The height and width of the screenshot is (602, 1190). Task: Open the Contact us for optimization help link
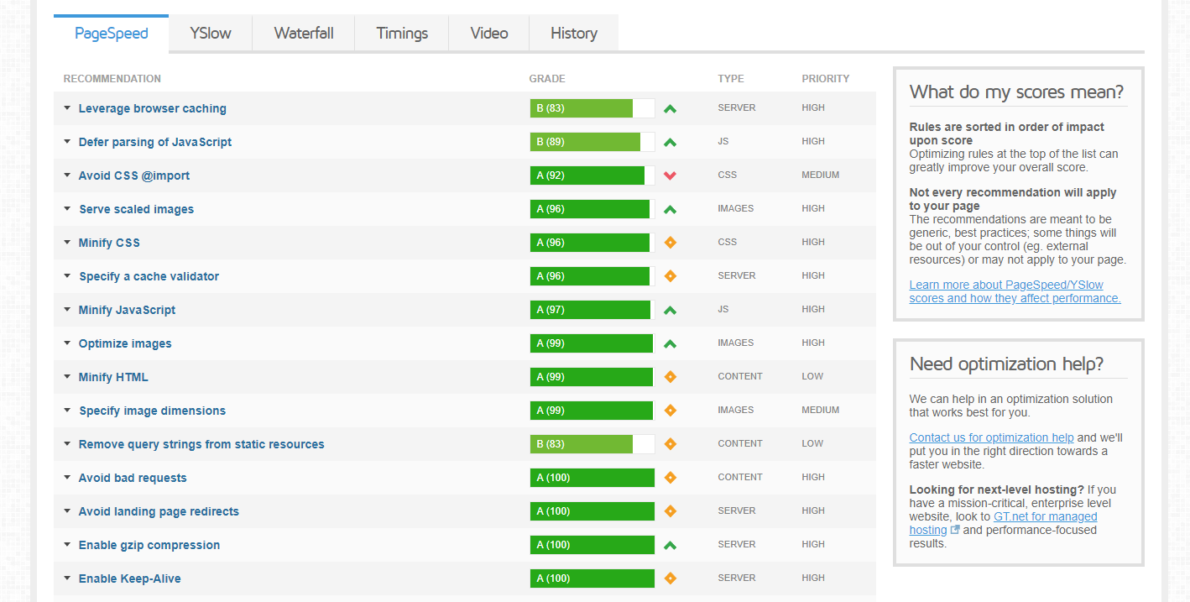(x=990, y=437)
